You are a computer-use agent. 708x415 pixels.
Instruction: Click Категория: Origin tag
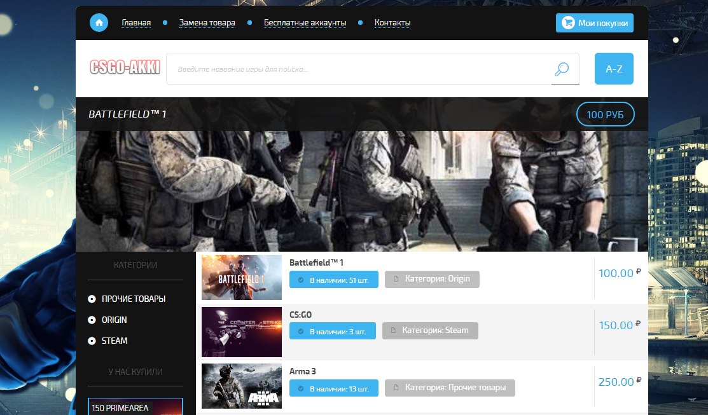(x=432, y=279)
